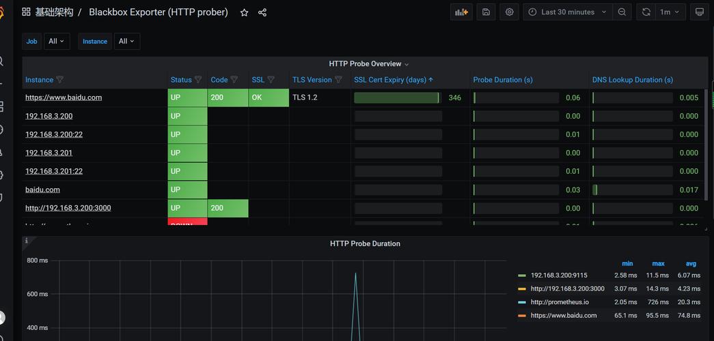Open dashboard settings gear
The image size is (714, 341).
(x=509, y=12)
